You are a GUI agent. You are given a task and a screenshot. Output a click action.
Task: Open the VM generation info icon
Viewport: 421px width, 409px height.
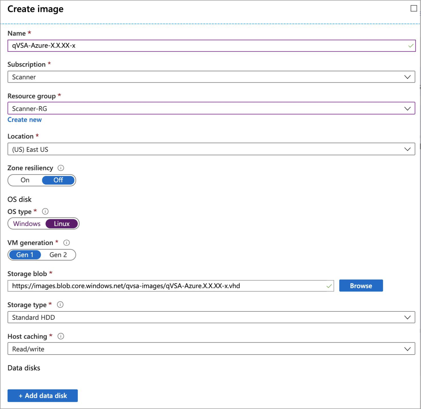click(x=67, y=242)
